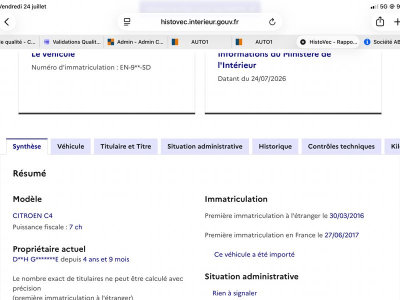Switch to Admin - Admin C browser tab
400x300 pixels.
[x=136, y=42]
